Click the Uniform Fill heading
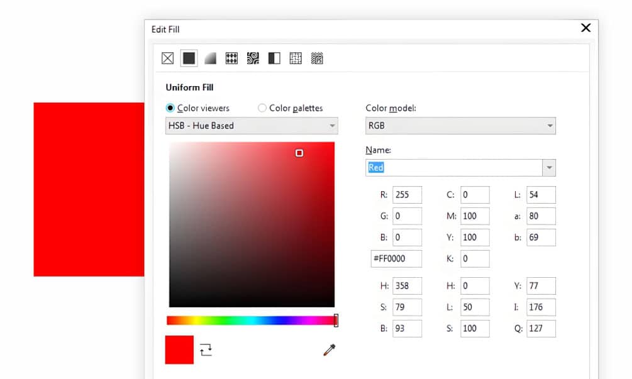This screenshot has height=379, width=632. point(189,87)
